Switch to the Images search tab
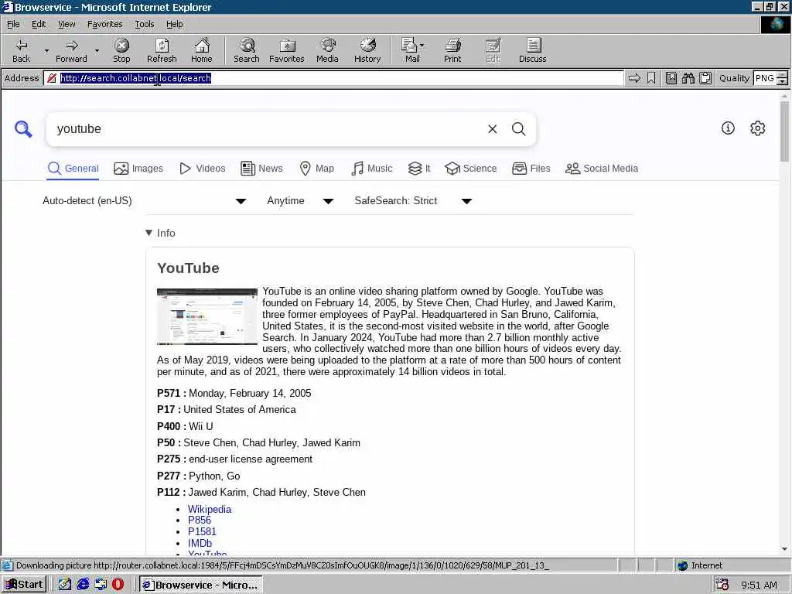 tap(138, 169)
